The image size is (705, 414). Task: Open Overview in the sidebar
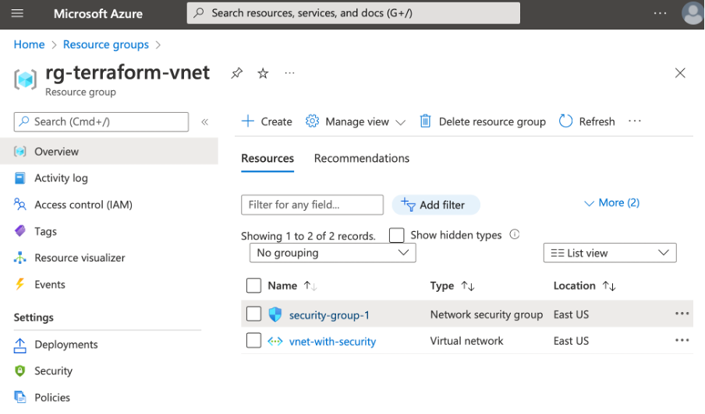tap(109, 151)
